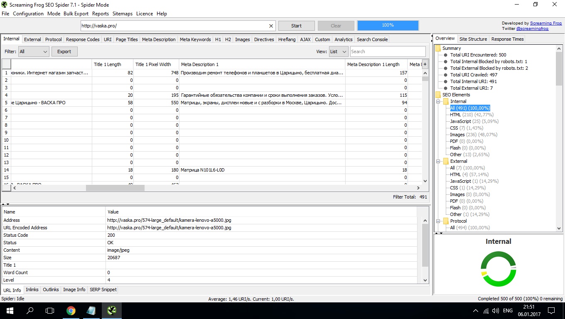Select HTML (210) under Internal
This screenshot has height=319, width=565.
click(472, 115)
